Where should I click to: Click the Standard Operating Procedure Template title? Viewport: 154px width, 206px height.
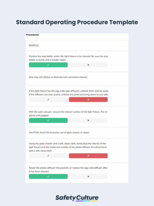coord(77,22)
